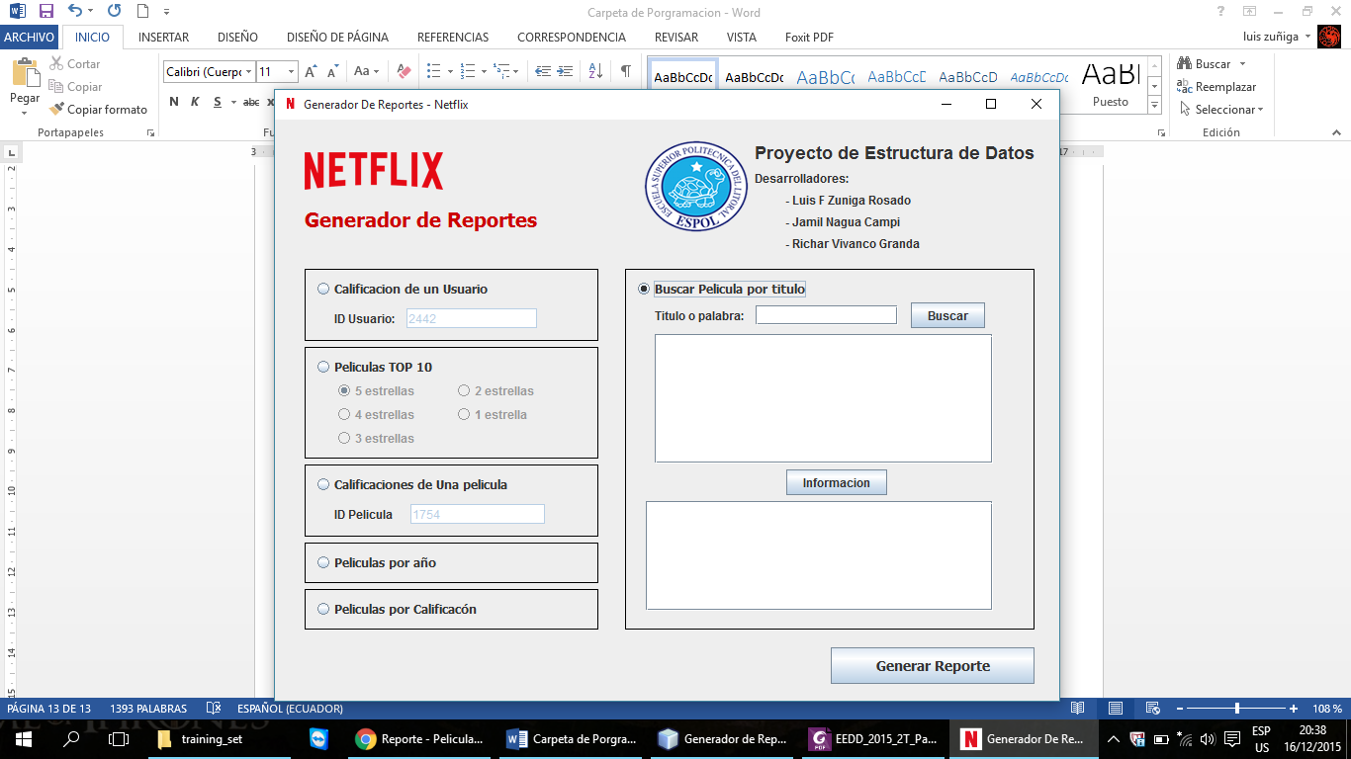Click the Save icon in quick access toolbar
Viewport: 1351px width, 759px height.
45,12
